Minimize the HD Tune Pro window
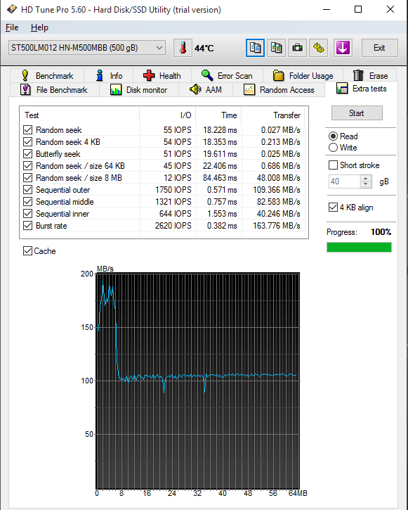Screen dimensions: 408x510 click(327, 9)
